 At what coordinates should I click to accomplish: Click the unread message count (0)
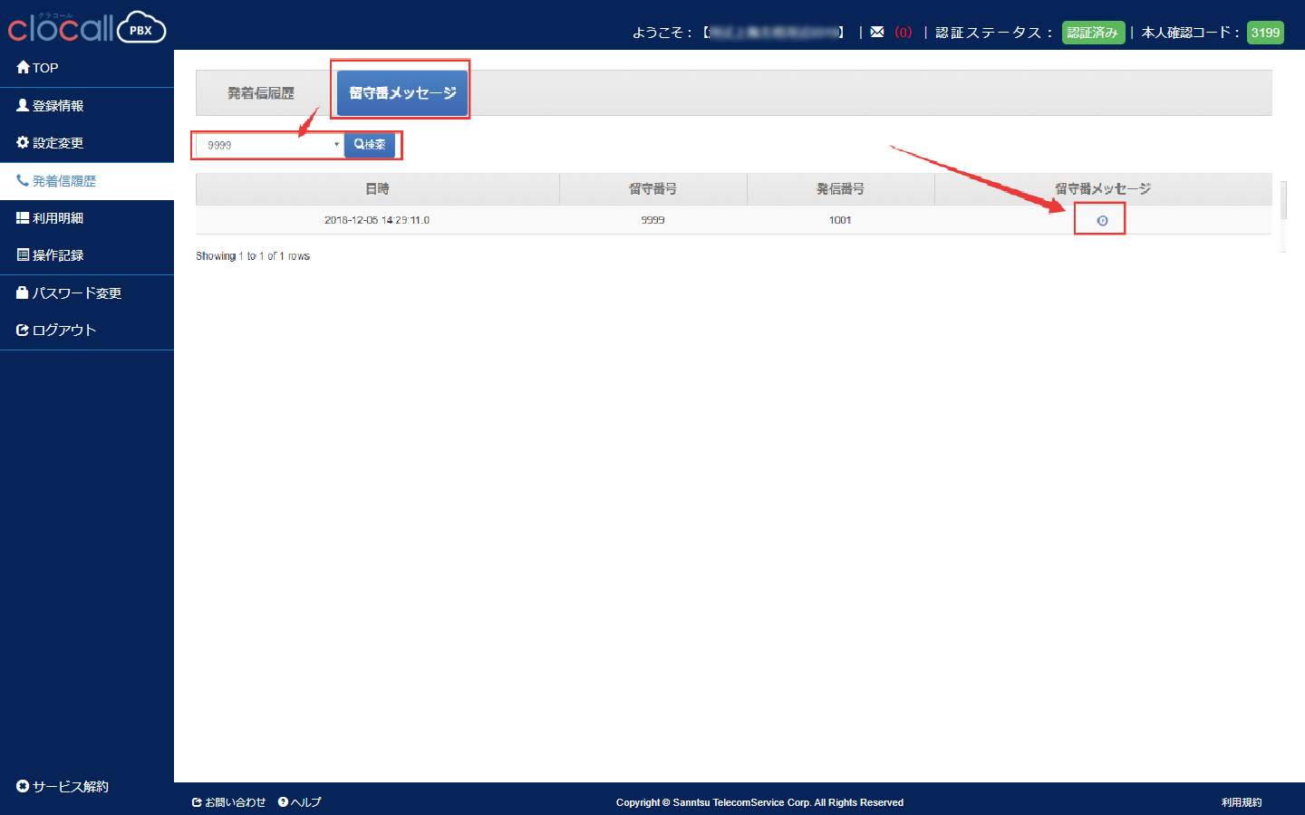pos(903,33)
